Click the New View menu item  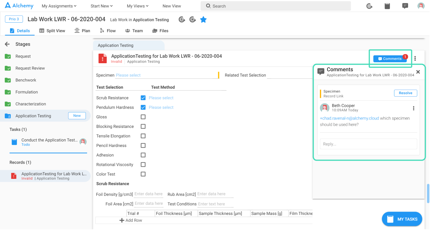click(x=172, y=6)
